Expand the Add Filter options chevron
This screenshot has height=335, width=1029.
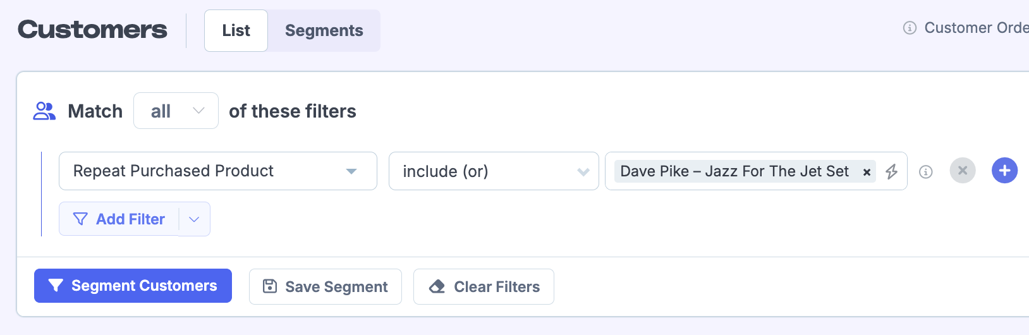pos(194,219)
